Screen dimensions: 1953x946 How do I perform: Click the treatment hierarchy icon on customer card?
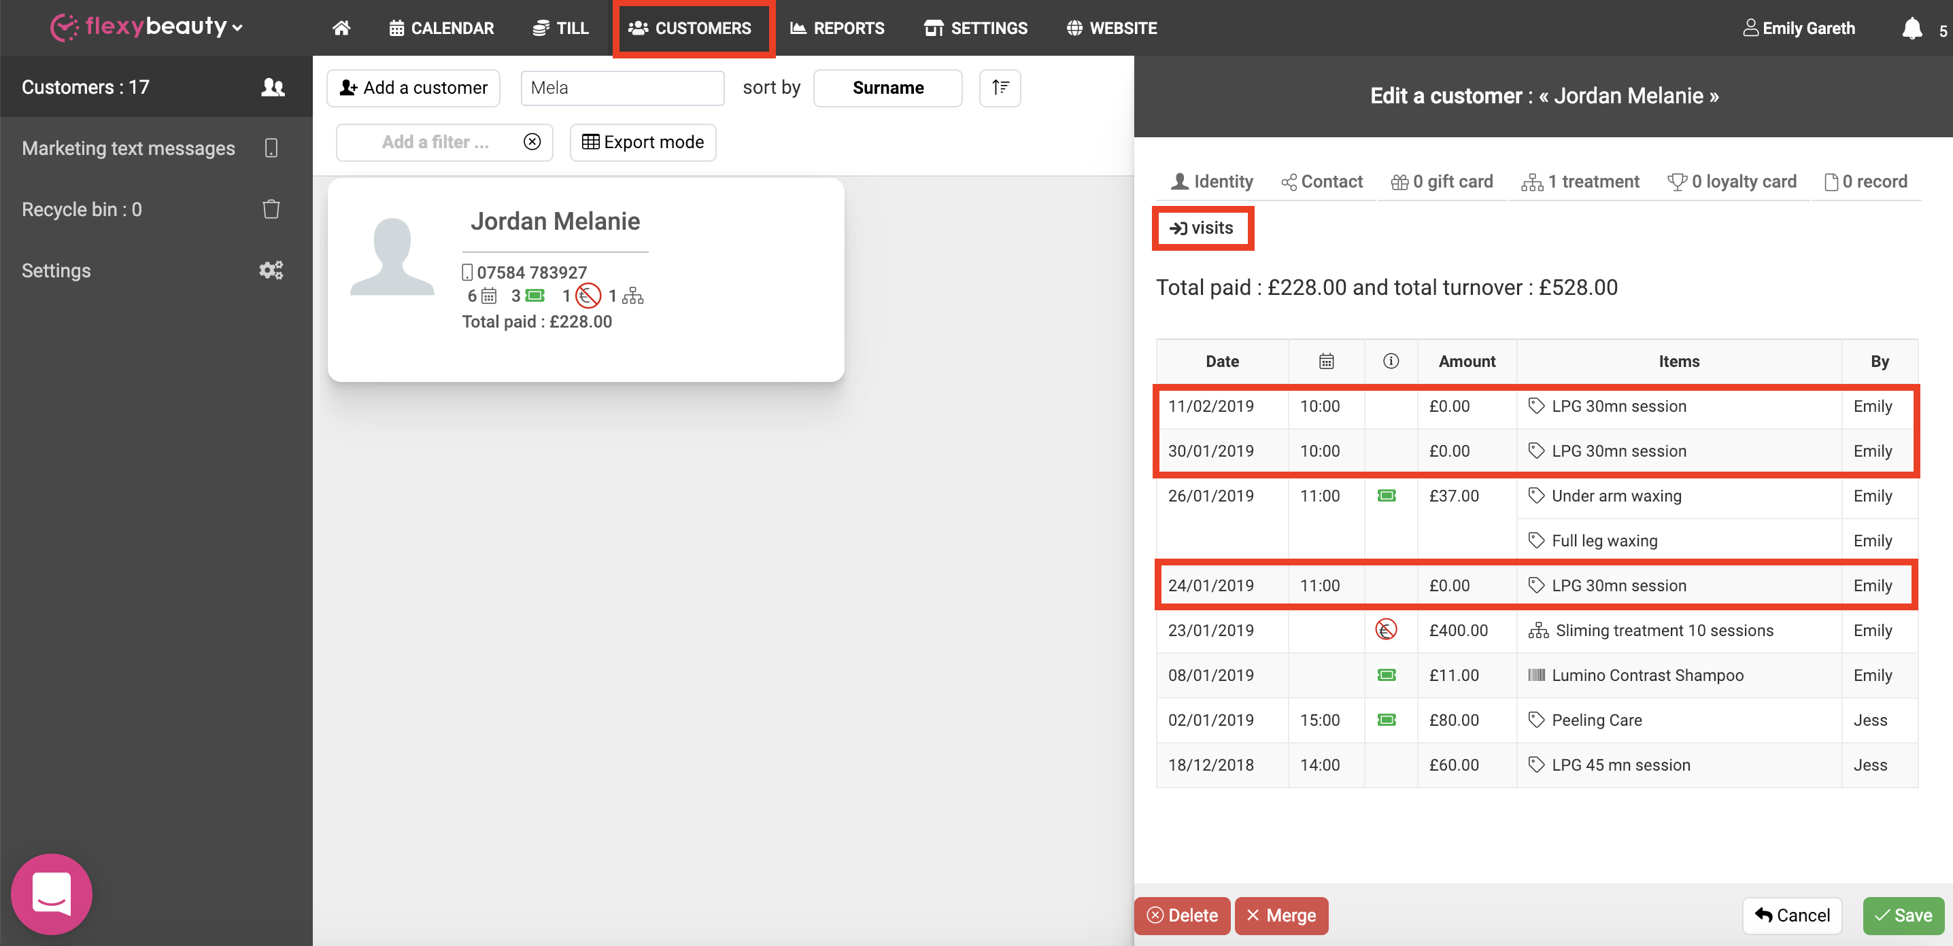pos(632,296)
